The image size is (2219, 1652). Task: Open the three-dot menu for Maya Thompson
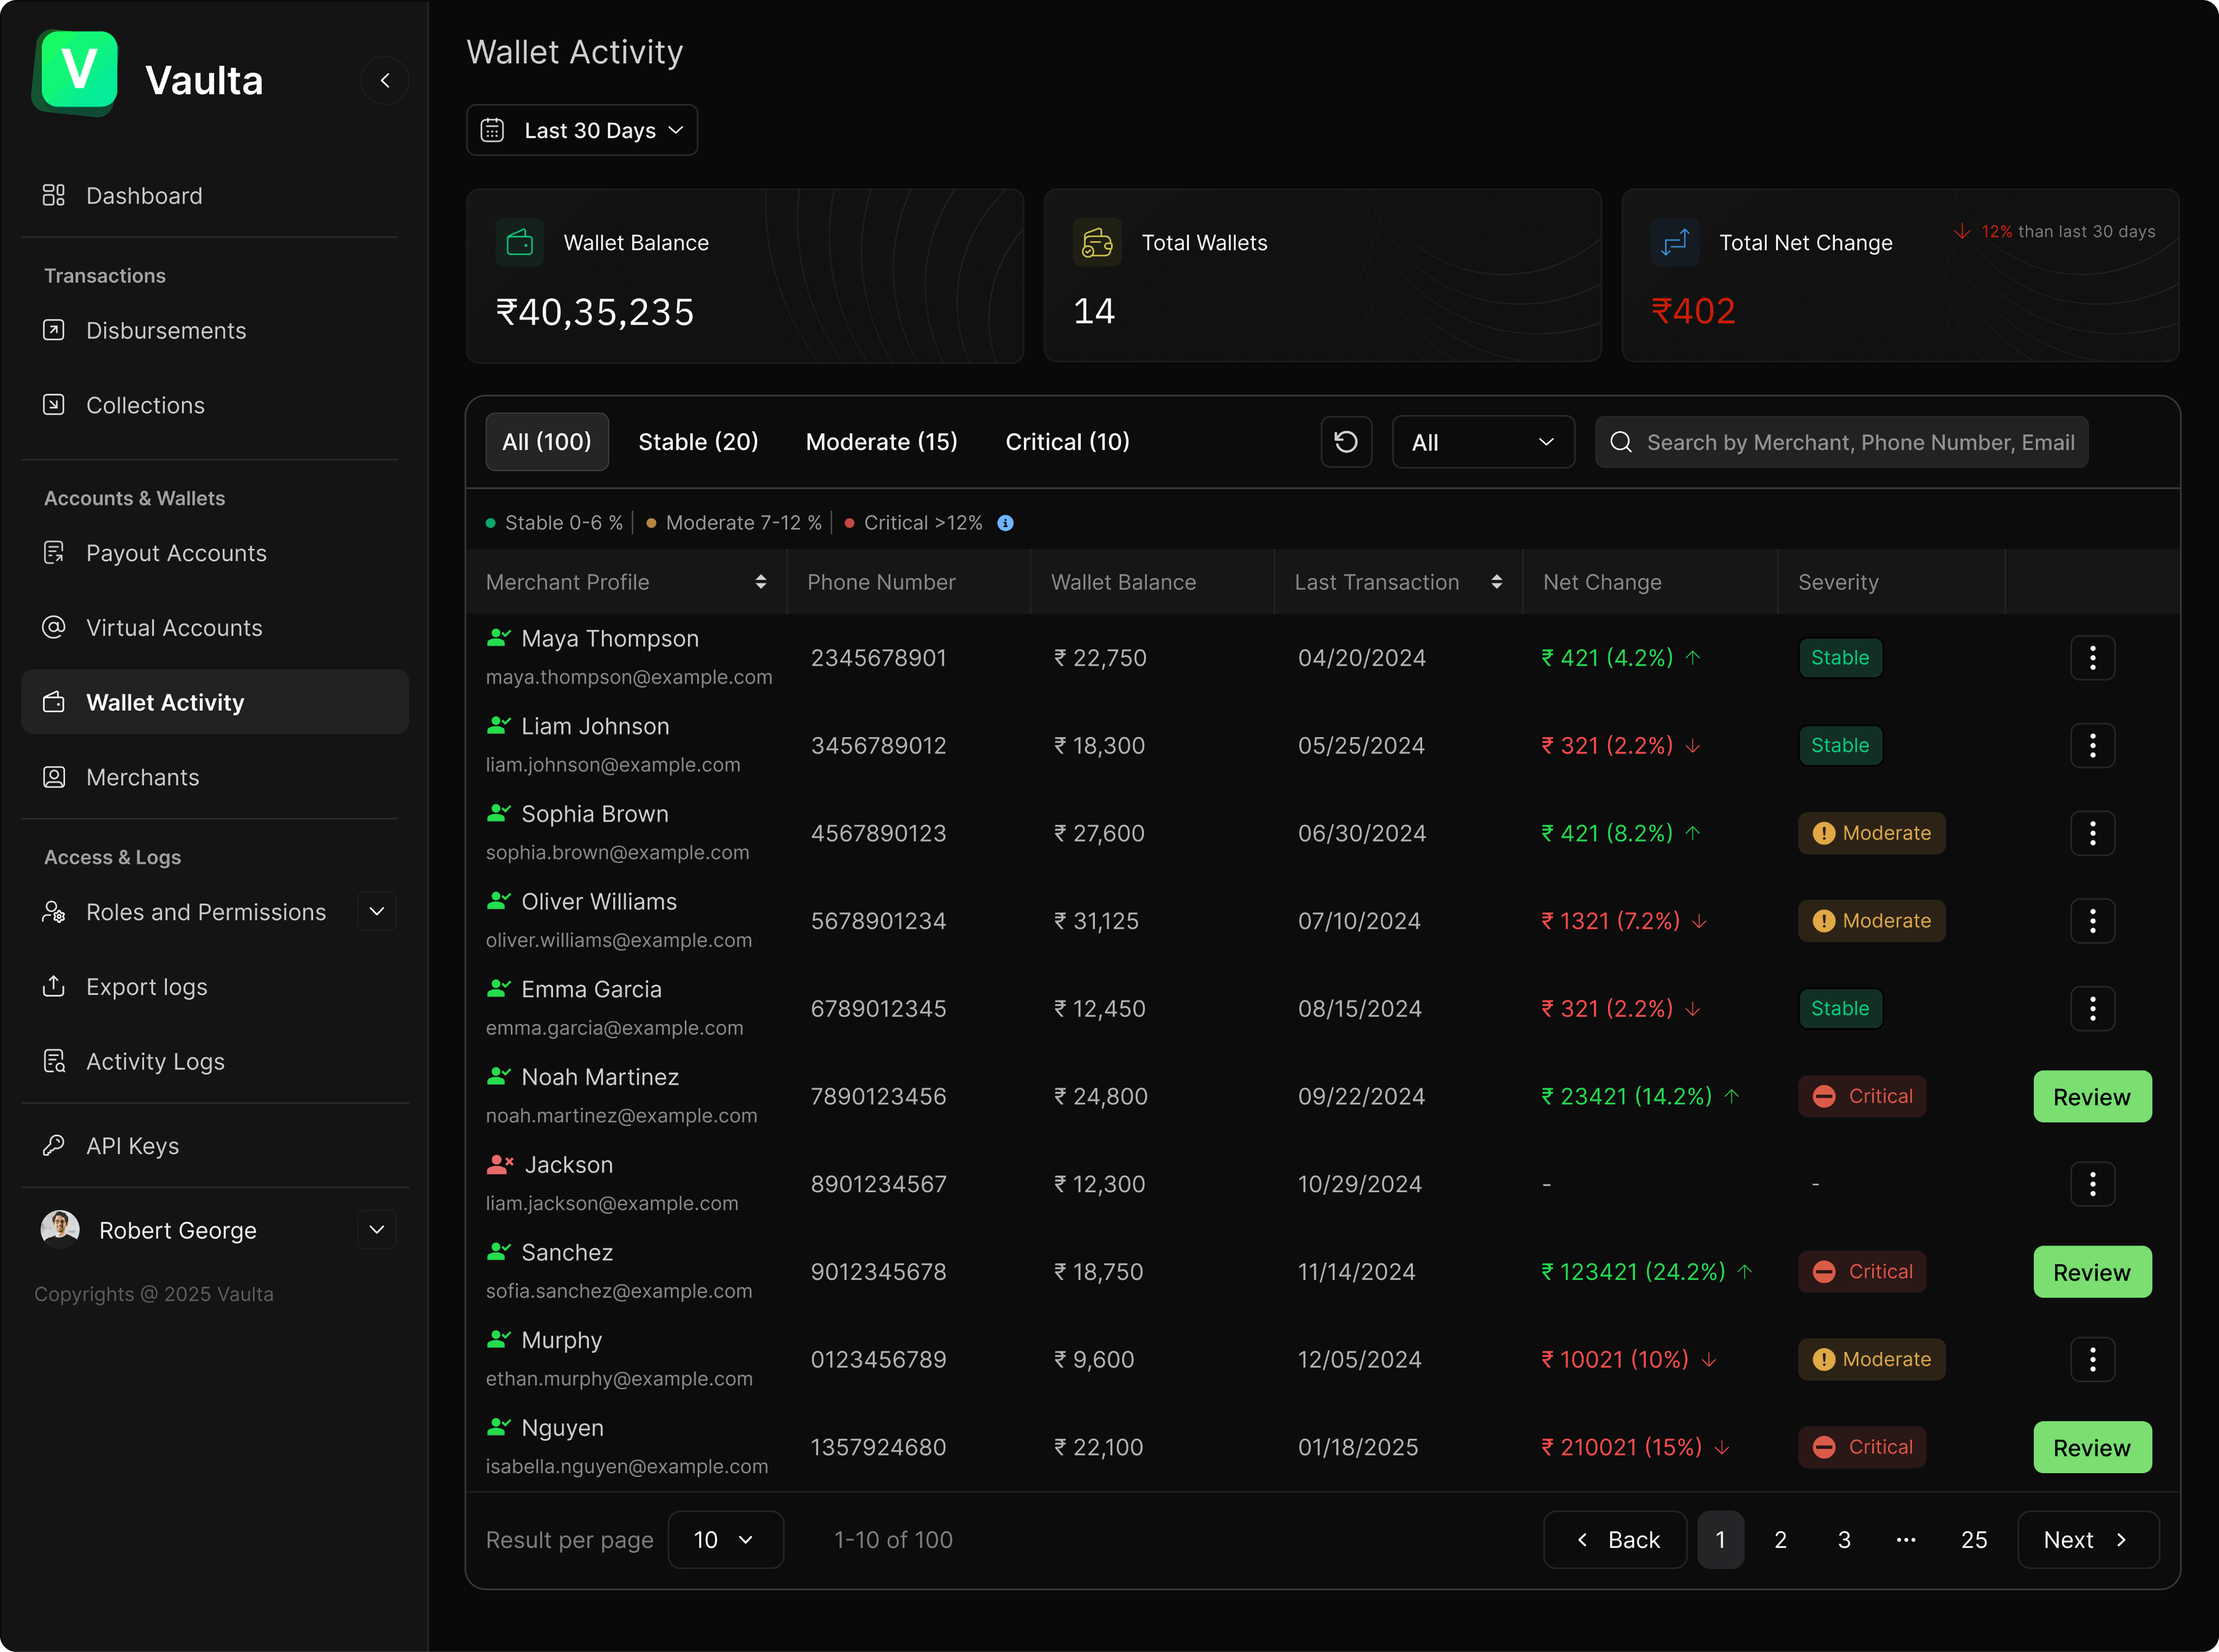tap(2092, 658)
